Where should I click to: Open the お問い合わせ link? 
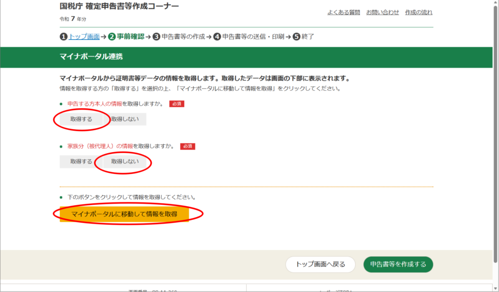point(383,12)
